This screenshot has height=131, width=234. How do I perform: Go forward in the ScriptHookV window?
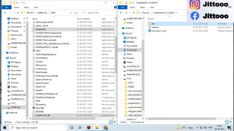pyautogui.click(x=126, y=13)
